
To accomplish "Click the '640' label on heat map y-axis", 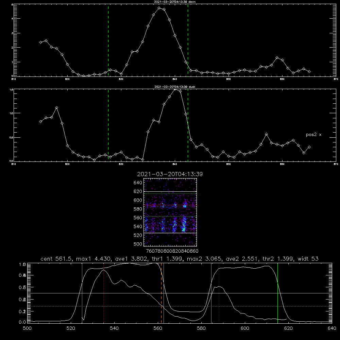I will click(138, 183).
